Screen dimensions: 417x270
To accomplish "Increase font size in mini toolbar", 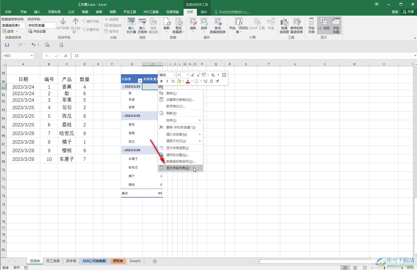I will point(193,75).
